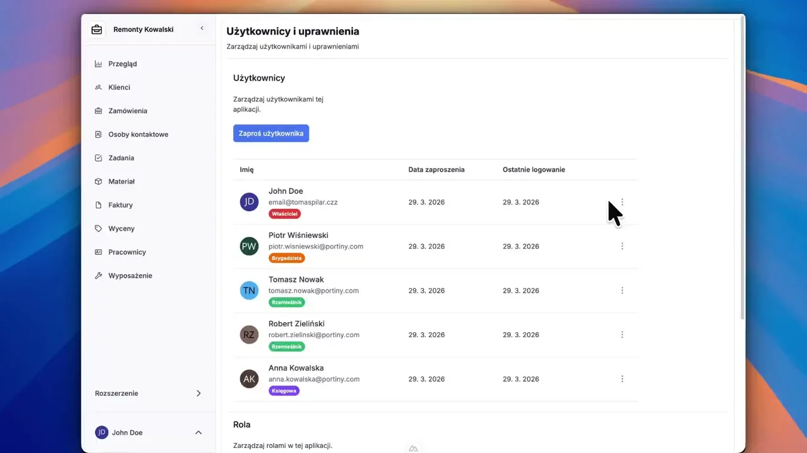Collapse the sidebar with the chevron arrow
Screen dimensions: 807x453
(x=202, y=28)
